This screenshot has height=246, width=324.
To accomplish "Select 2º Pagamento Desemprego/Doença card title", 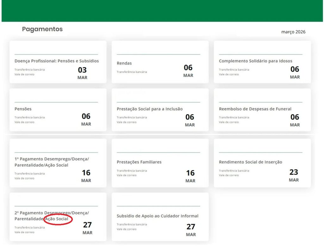I will point(52,213).
